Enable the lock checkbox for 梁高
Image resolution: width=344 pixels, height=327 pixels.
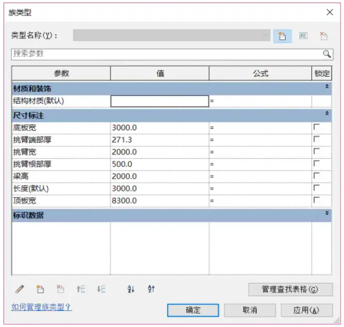[317, 176]
